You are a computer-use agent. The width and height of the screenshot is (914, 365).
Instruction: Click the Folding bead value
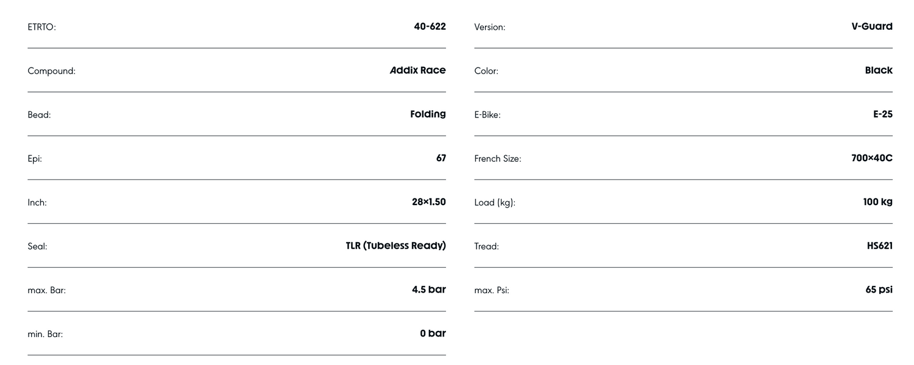click(x=428, y=114)
